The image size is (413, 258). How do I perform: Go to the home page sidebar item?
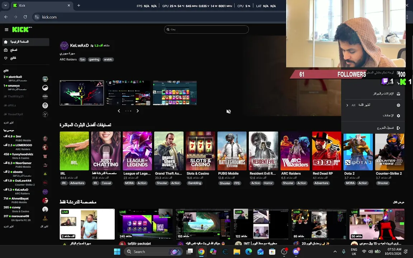click(26, 42)
